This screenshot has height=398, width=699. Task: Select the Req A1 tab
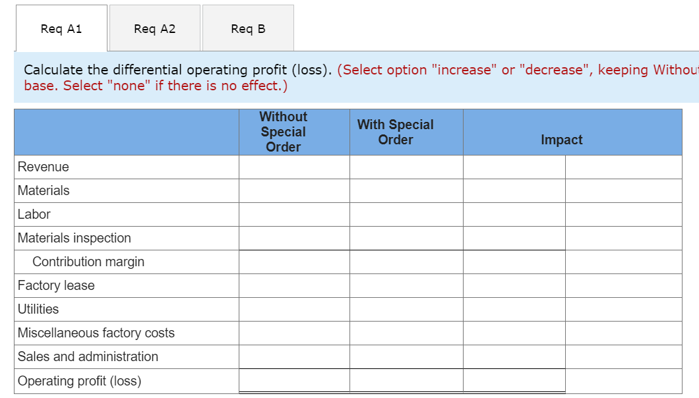[x=61, y=28]
